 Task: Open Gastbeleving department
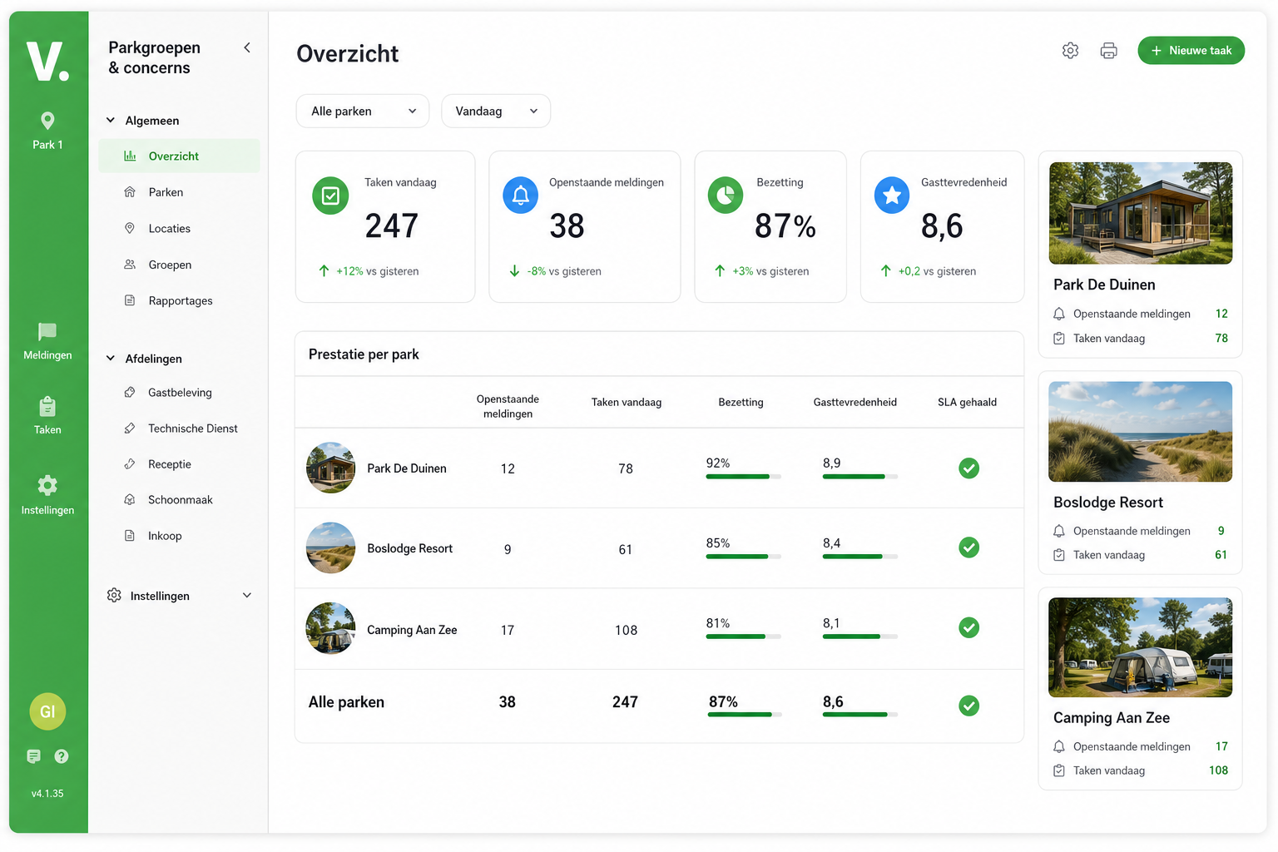180,393
